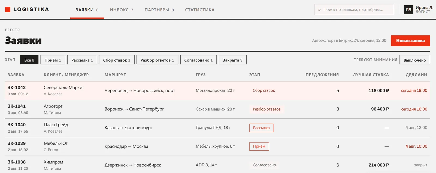Click the best rate 118 000 ₽
This screenshot has width=436, height=173.
tap(379, 91)
